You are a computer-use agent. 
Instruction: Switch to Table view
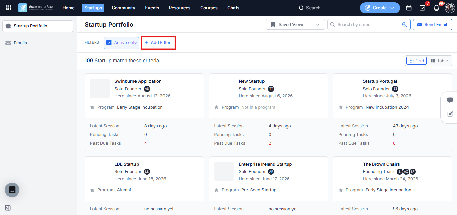point(439,61)
